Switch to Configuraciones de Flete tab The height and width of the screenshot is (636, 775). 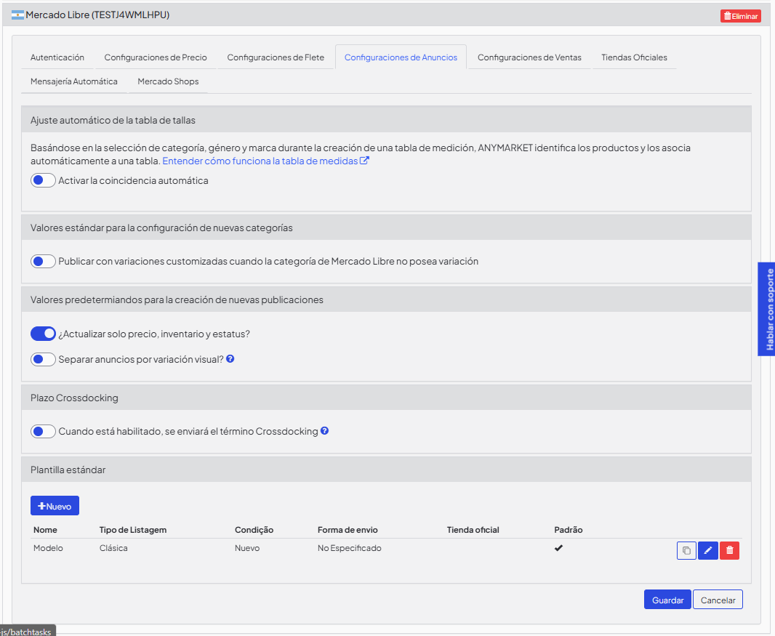[276, 57]
